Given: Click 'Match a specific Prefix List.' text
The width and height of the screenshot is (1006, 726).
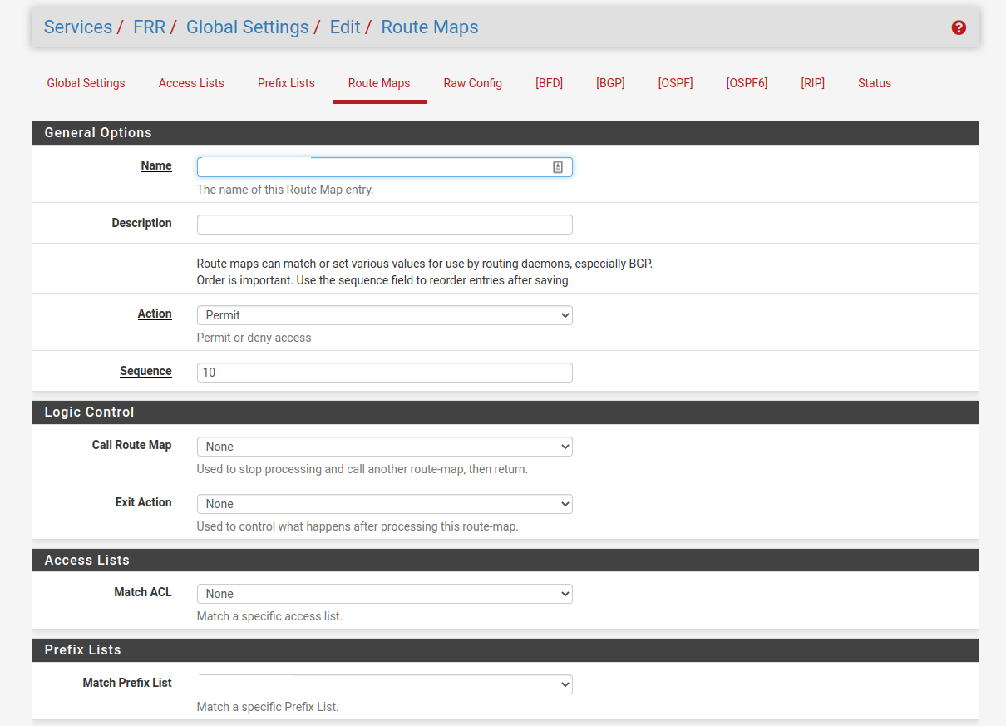Looking at the screenshot, I should [268, 707].
